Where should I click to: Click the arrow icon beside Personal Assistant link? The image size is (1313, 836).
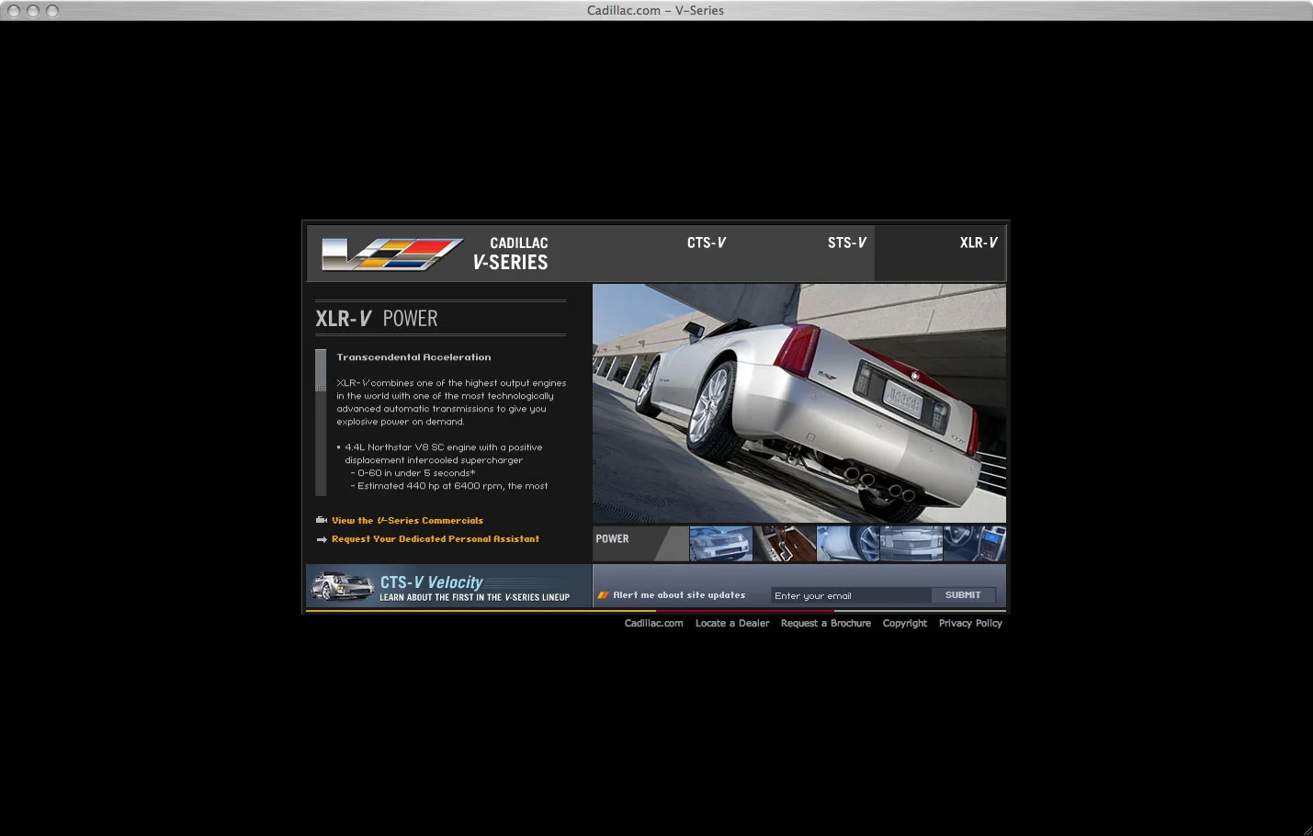tap(322, 539)
